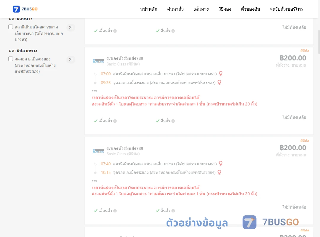Image resolution: width=320 pixels, height=237 pixels.
Task: Click map pin for 07:00 Bangna departure
Action: (x=221, y=73)
